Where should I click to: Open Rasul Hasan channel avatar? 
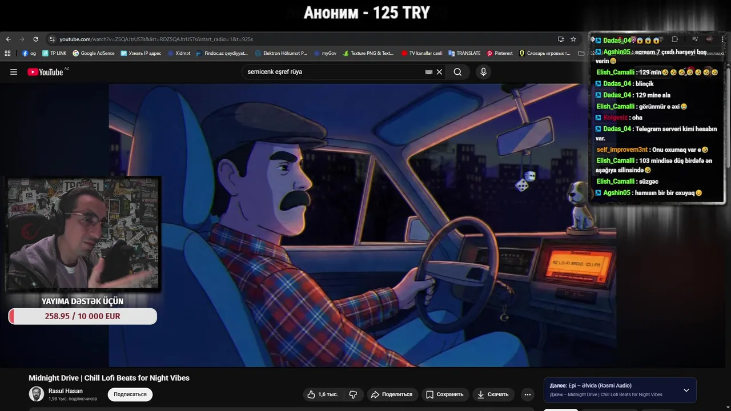click(x=37, y=394)
